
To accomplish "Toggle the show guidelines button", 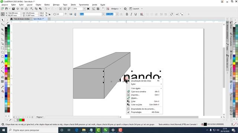I will pos(103,9).
